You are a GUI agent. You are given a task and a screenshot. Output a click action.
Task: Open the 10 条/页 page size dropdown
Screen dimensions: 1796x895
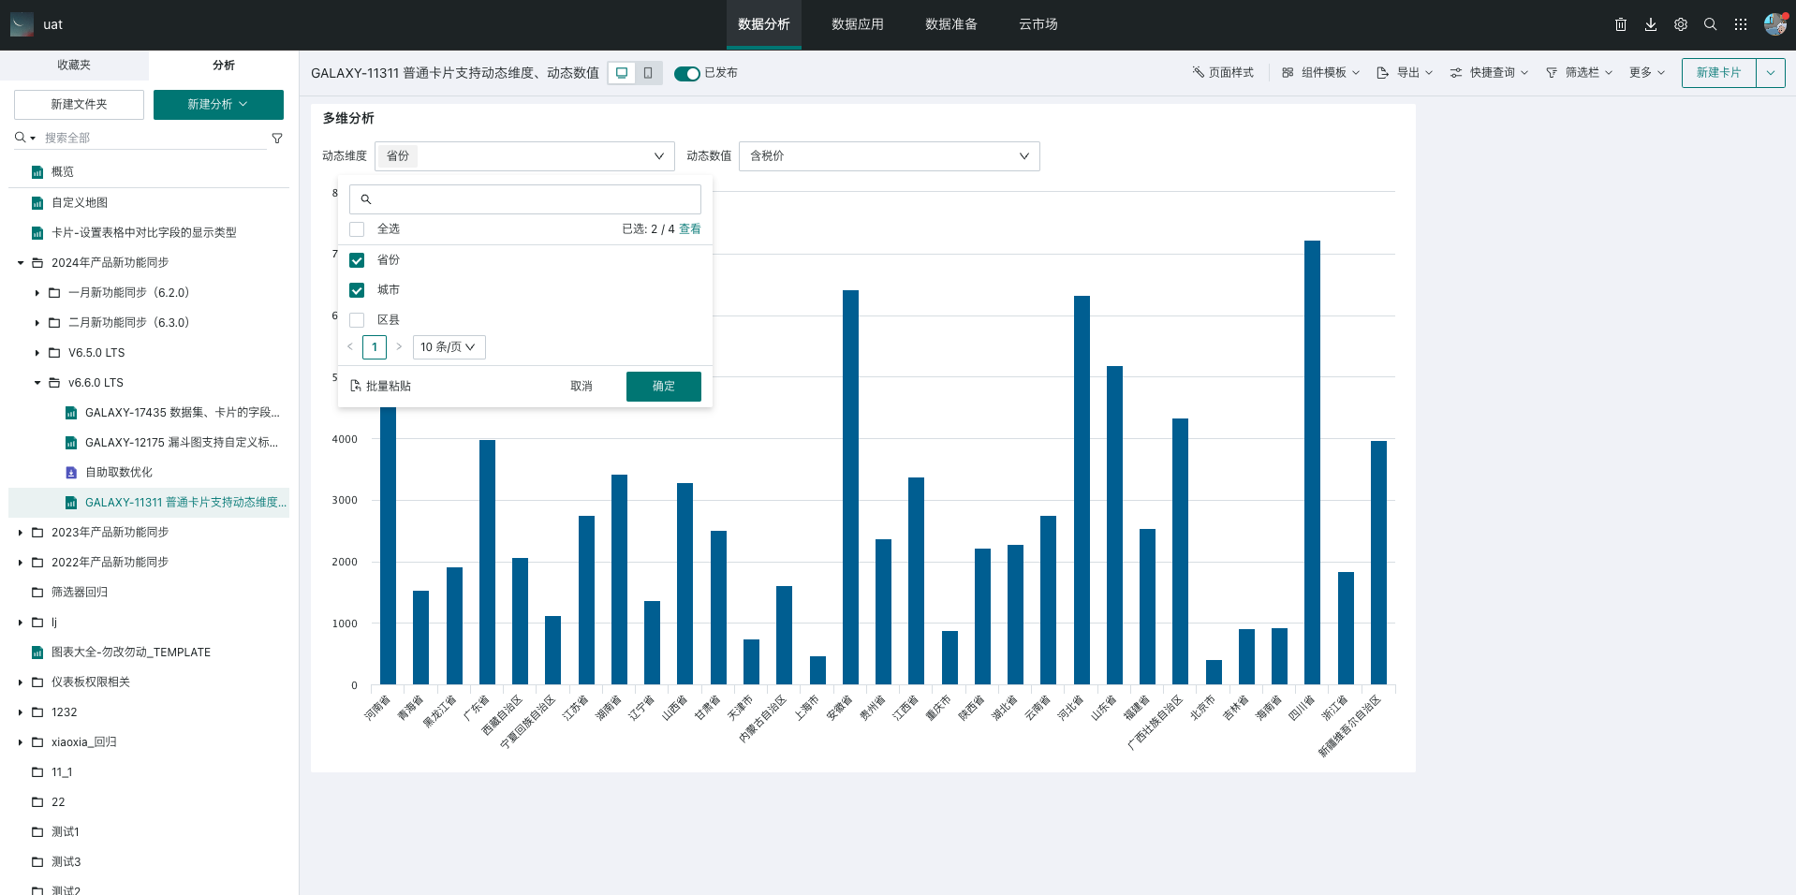[x=448, y=347]
